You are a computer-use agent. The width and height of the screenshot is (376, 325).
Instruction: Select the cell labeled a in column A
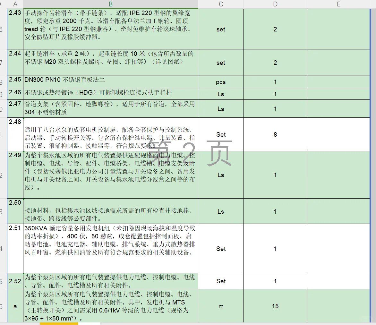15,306
